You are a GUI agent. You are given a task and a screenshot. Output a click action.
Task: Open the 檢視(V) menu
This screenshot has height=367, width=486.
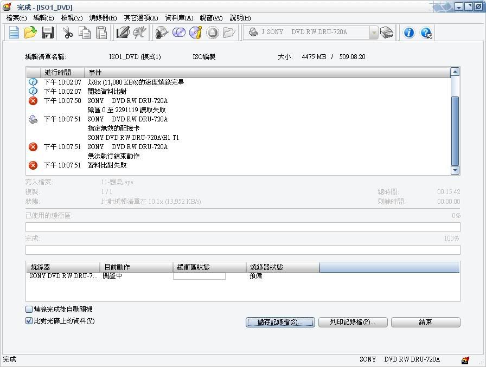click(72, 18)
